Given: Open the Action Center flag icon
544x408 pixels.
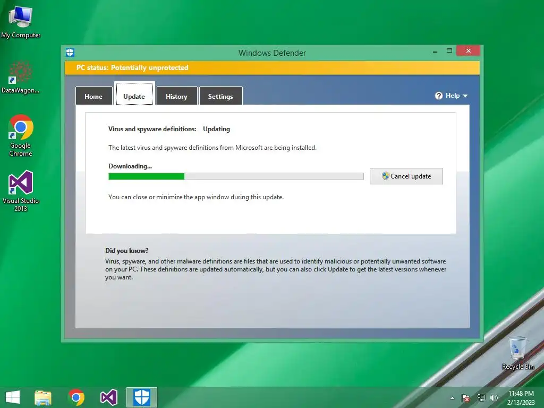Looking at the screenshot, I should tap(465, 398).
